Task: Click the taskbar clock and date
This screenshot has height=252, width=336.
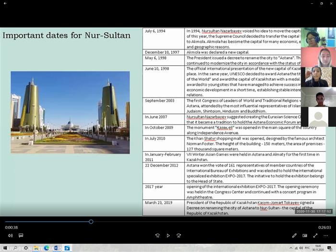Action: pyautogui.click(x=318, y=248)
